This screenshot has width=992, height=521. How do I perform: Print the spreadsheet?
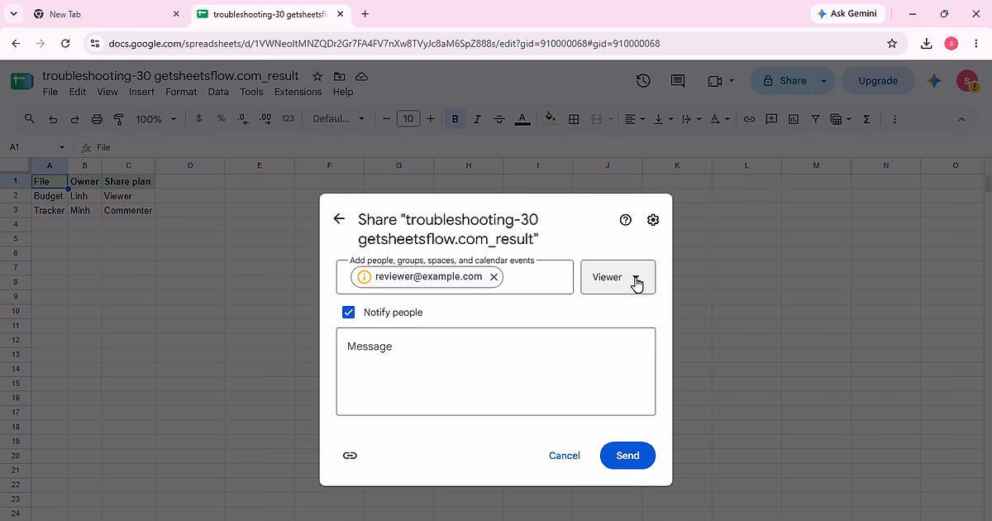click(x=97, y=119)
